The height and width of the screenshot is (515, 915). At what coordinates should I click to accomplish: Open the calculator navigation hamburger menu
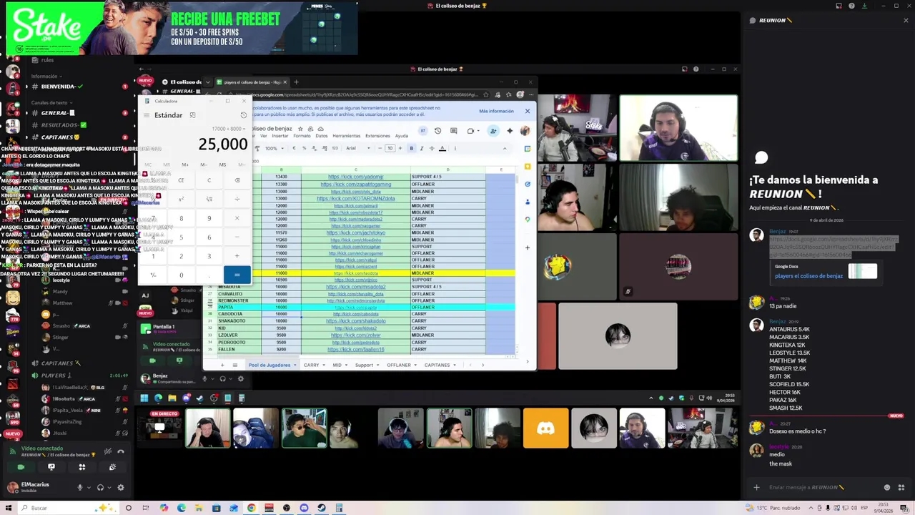coord(147,115)
